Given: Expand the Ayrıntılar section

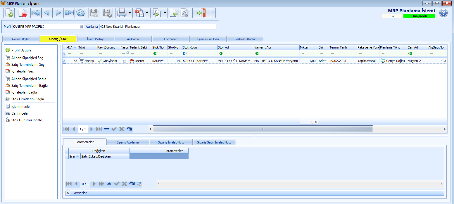Looking at the screenshot, I should 68,193.
